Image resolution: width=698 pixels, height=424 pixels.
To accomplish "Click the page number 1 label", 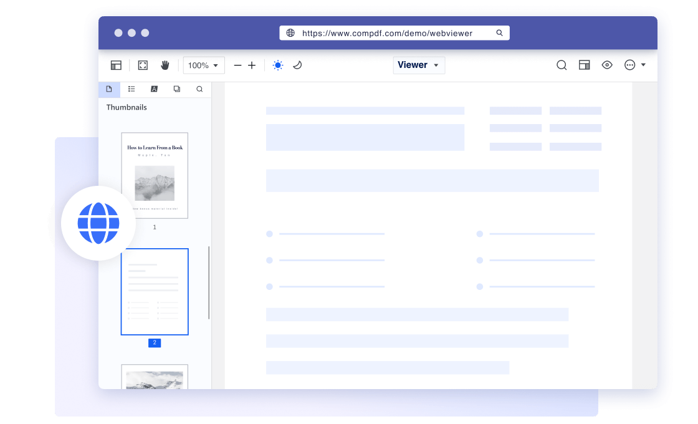I will [x=155, y=227].
